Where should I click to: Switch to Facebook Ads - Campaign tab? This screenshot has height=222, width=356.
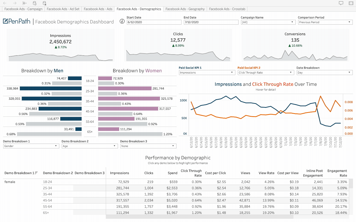click(23, 9)
